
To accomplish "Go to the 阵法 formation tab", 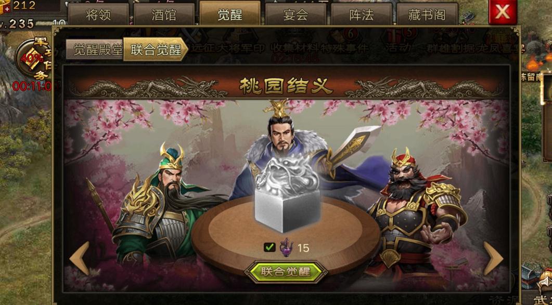I will pos(362,15).
